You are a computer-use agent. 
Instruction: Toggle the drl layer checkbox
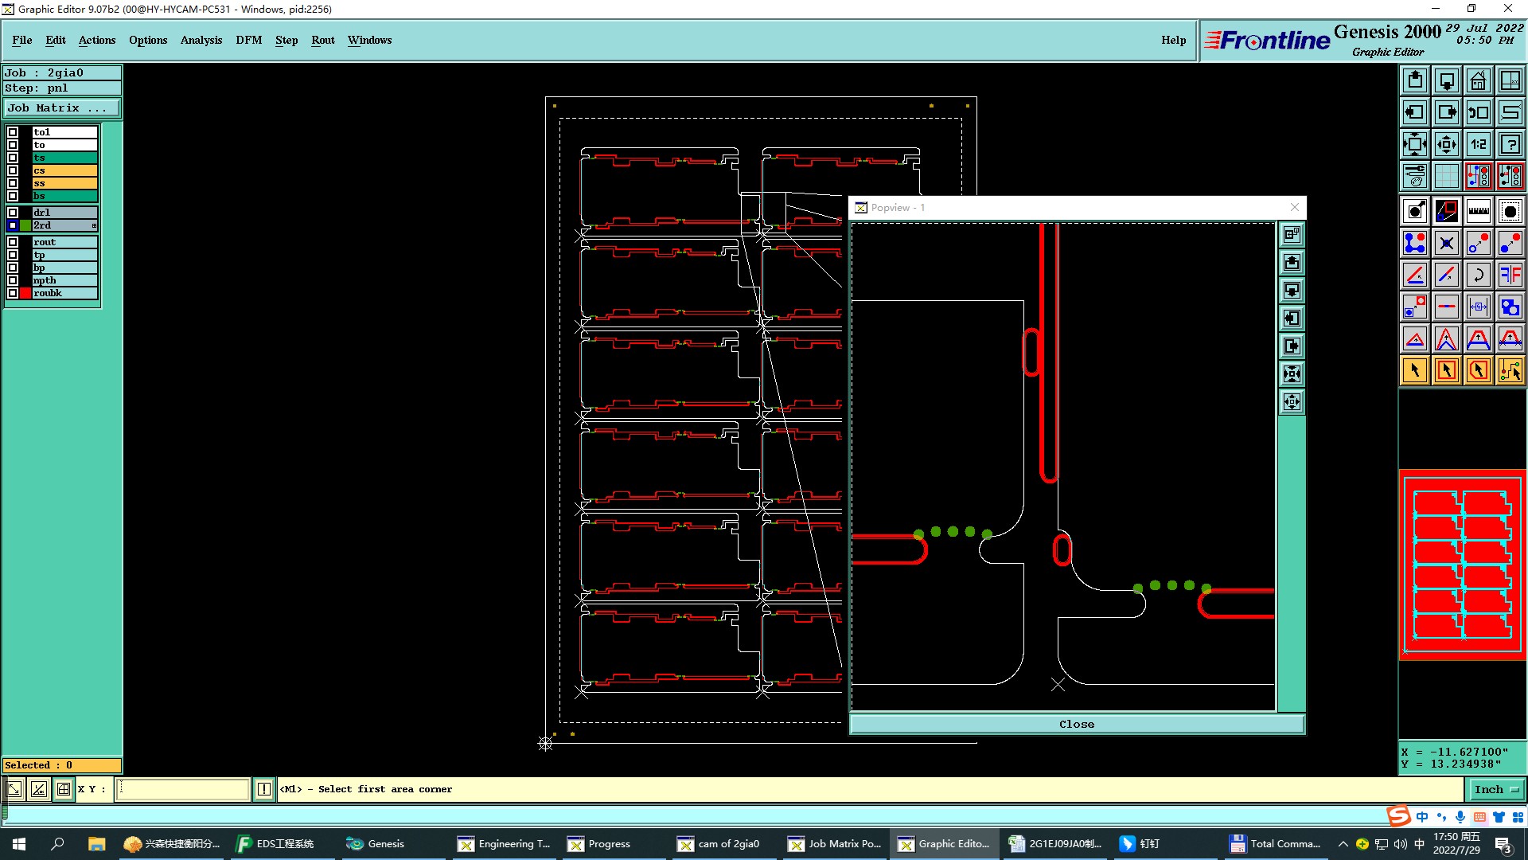13,213
